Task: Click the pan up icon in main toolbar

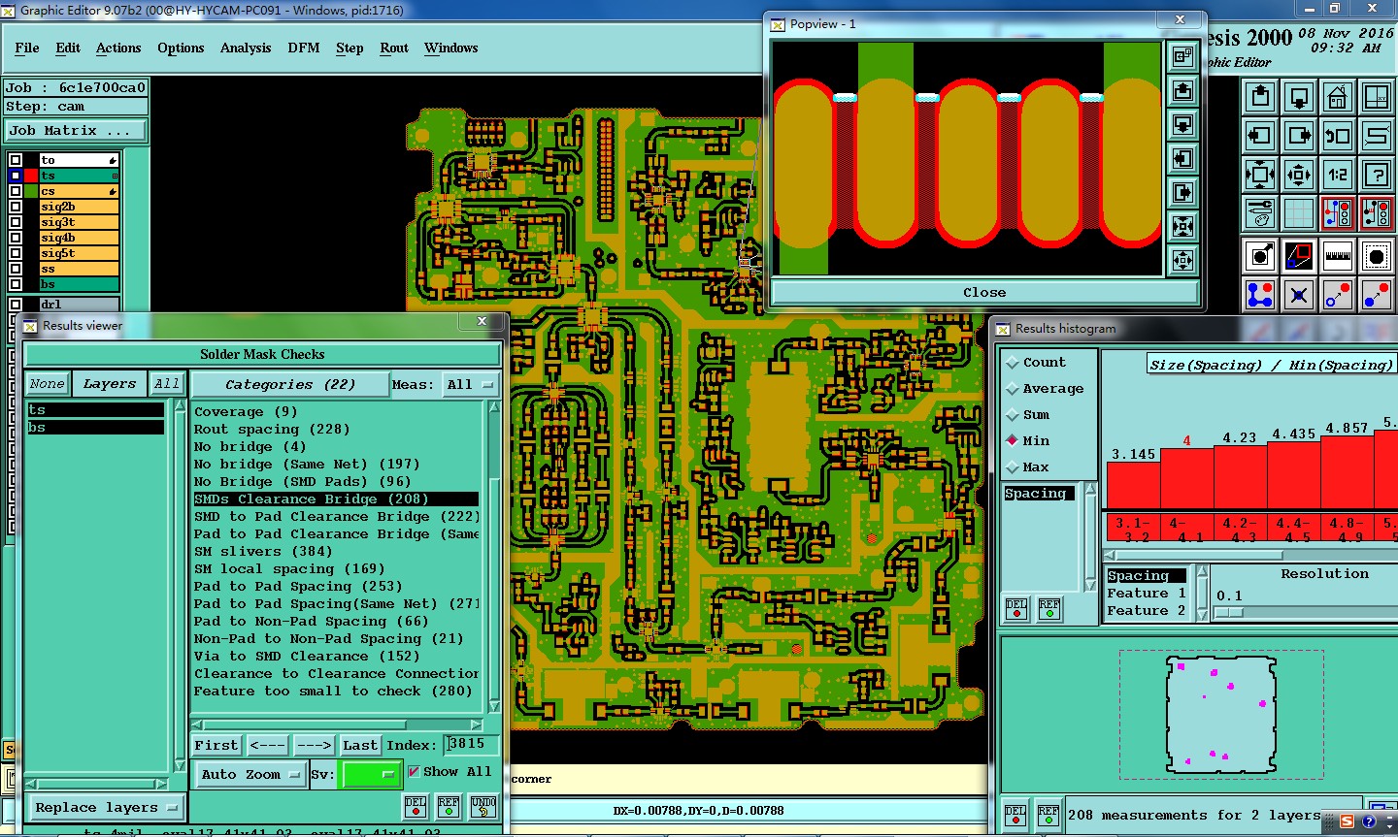Action: coord(1260,97)
